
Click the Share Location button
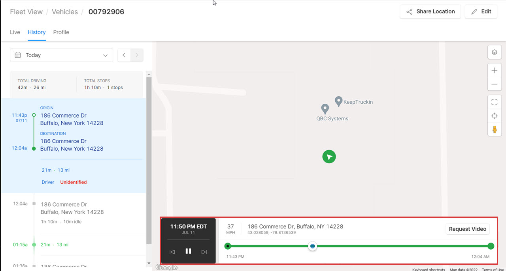[x=430, y=11]
